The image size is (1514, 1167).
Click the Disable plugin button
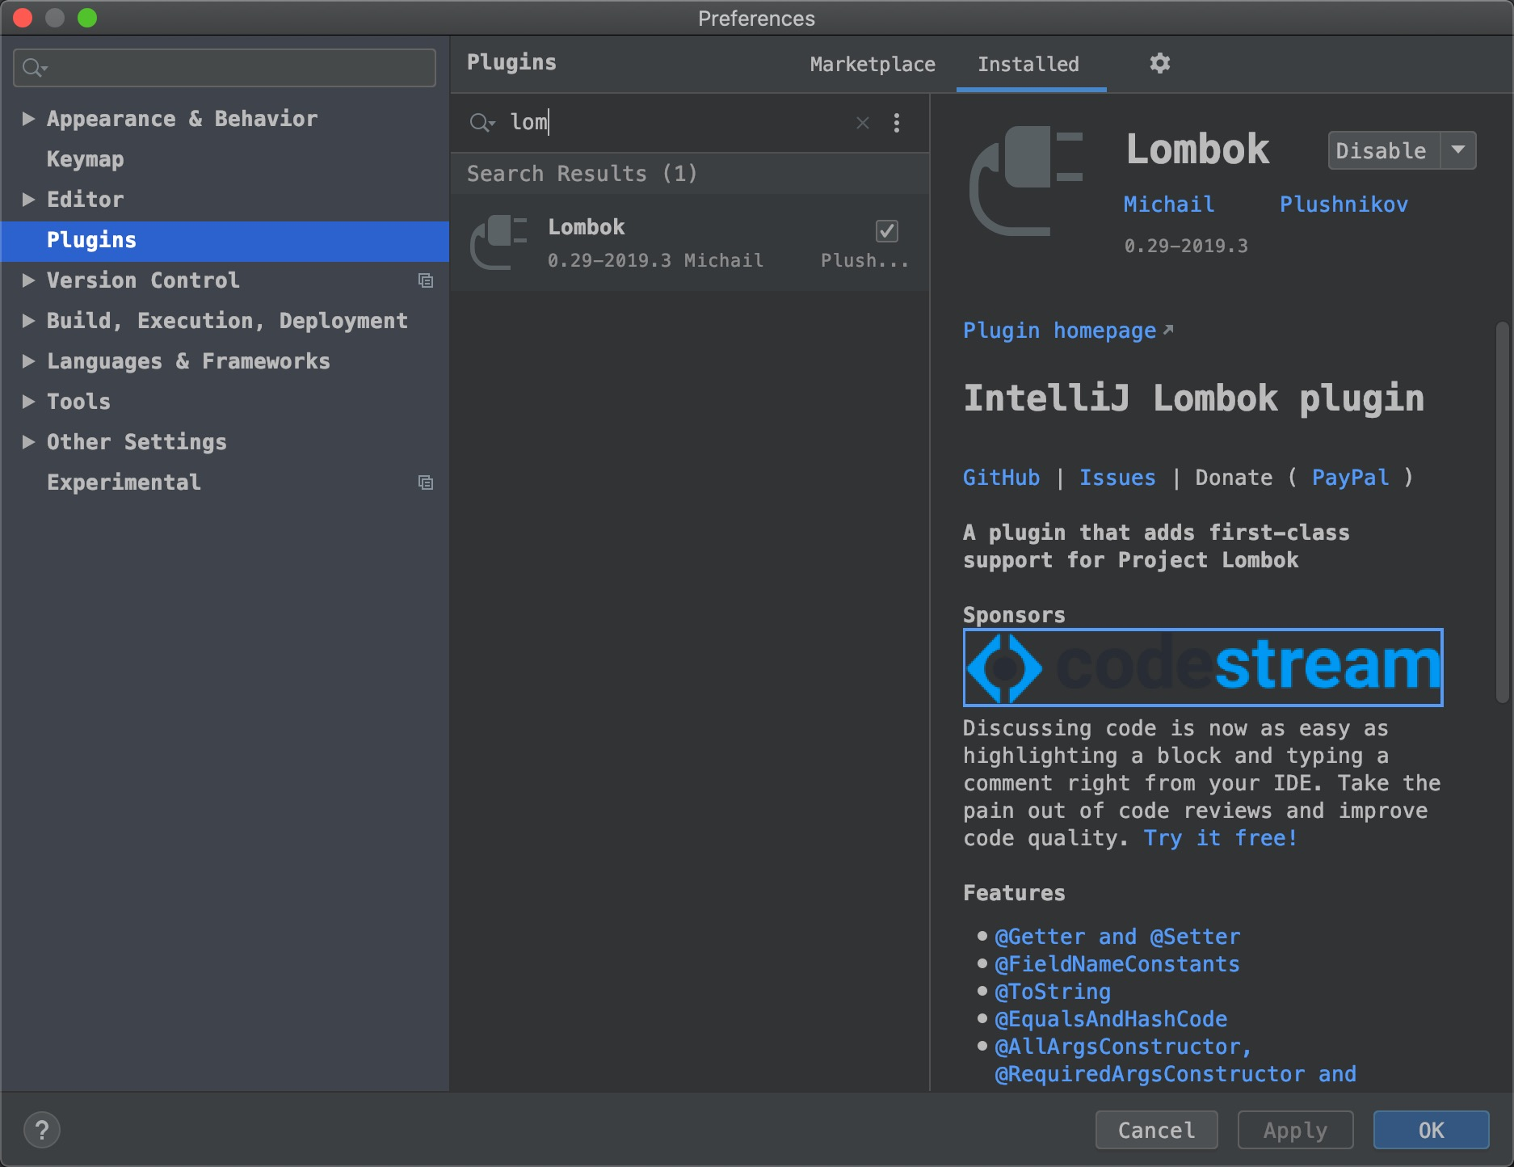[x=1384, y=150]
